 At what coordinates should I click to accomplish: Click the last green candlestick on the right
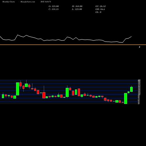pyautogui.click(x=131, y=89)
